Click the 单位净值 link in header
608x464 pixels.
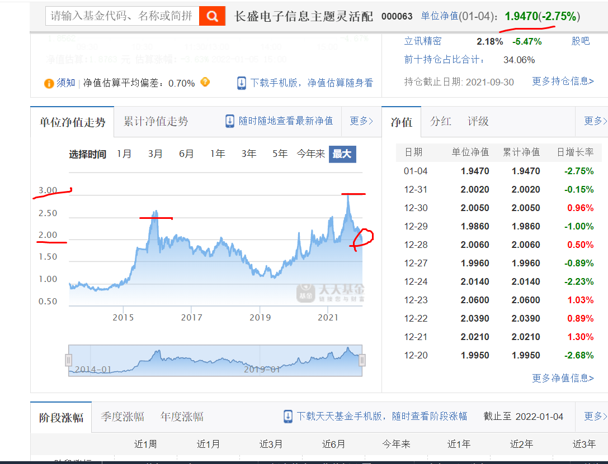440,16
